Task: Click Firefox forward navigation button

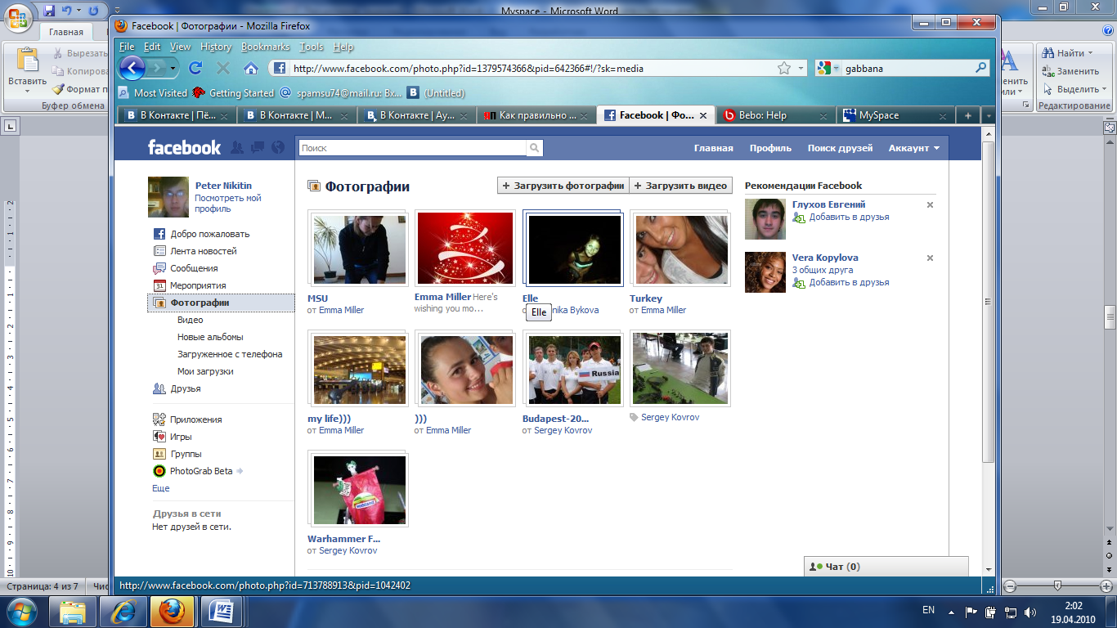Action: click(x=159, y=68)
